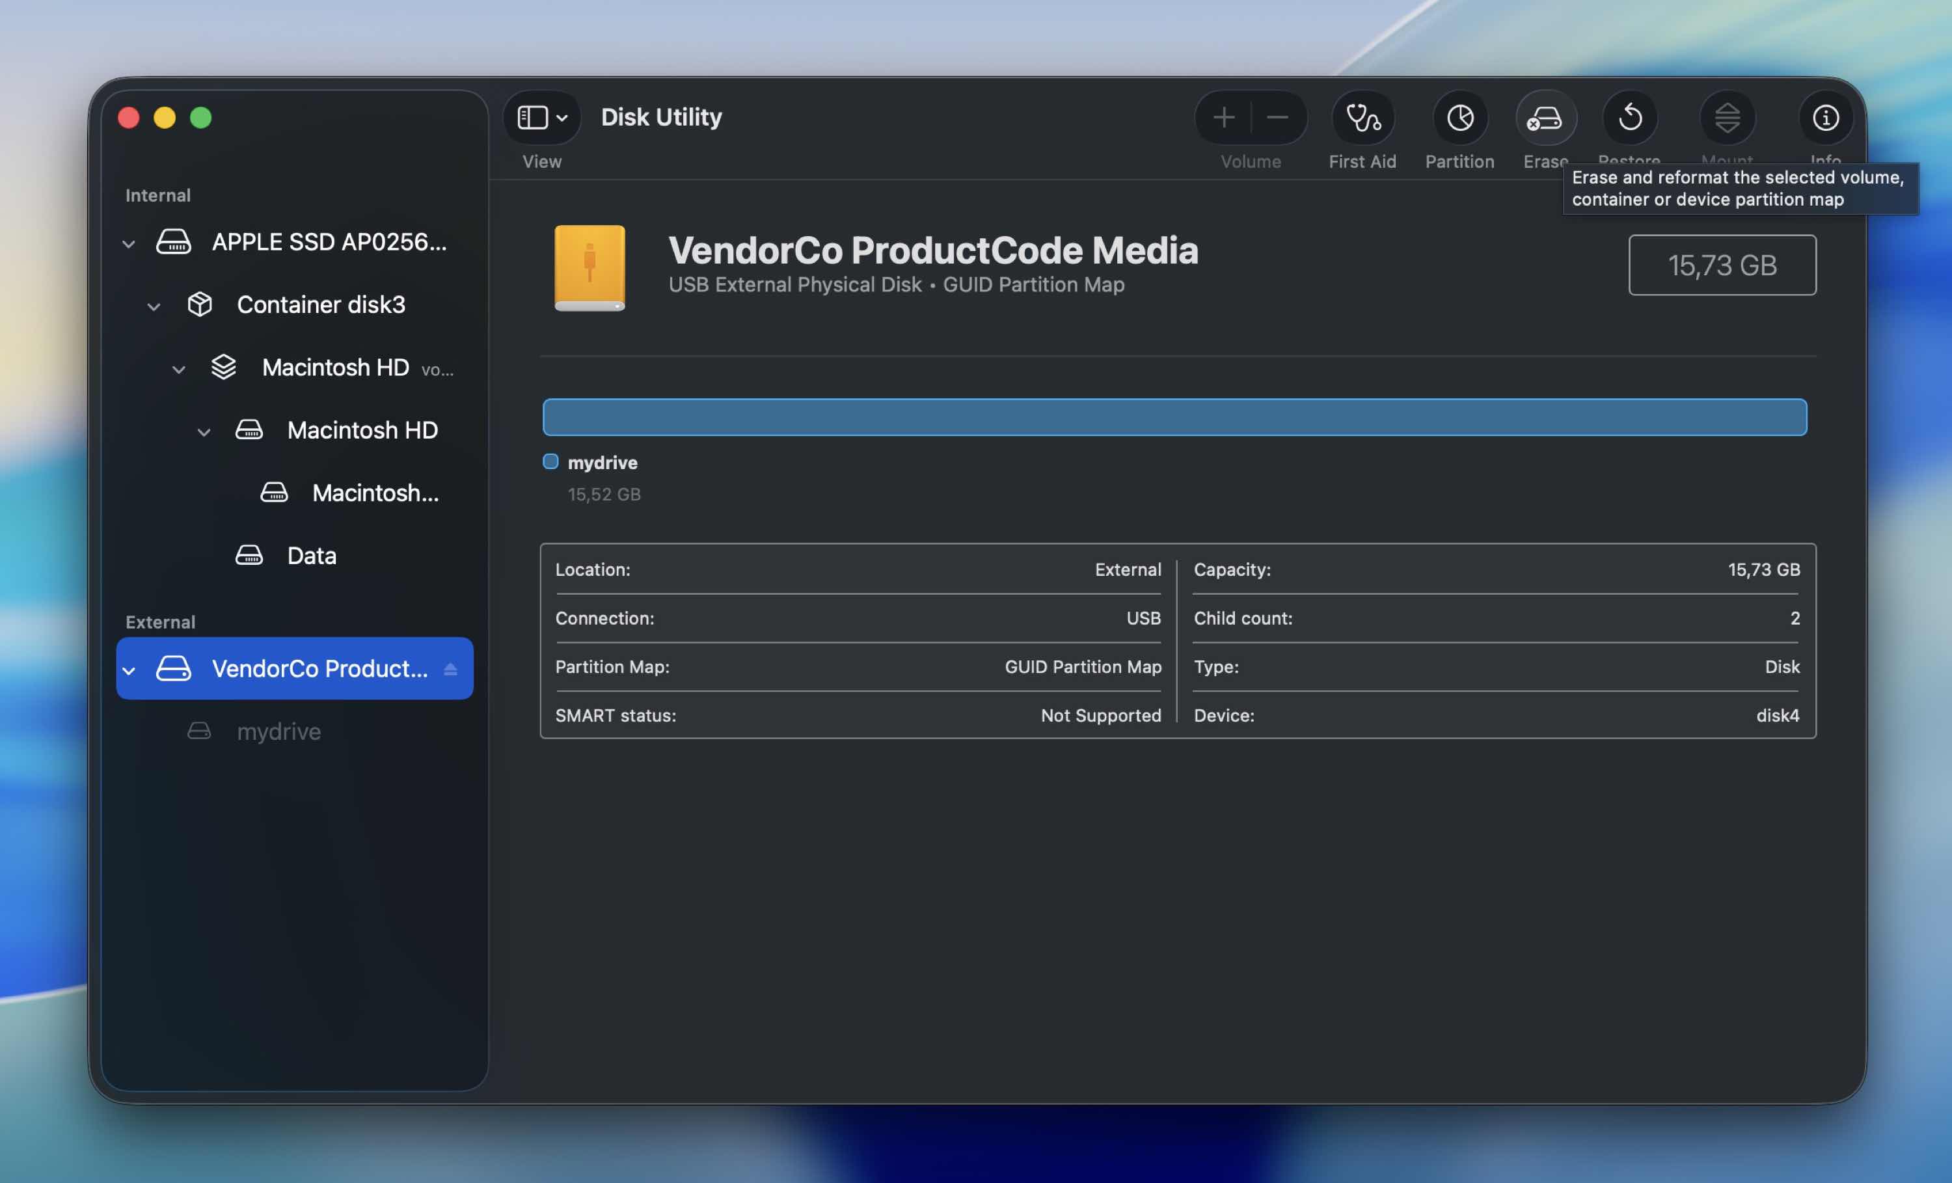The height and width of the screenshot is (1183, 1952).
Task: Click the Erase disk icon
Action: pyautogui.click(x=1545, y=118)
